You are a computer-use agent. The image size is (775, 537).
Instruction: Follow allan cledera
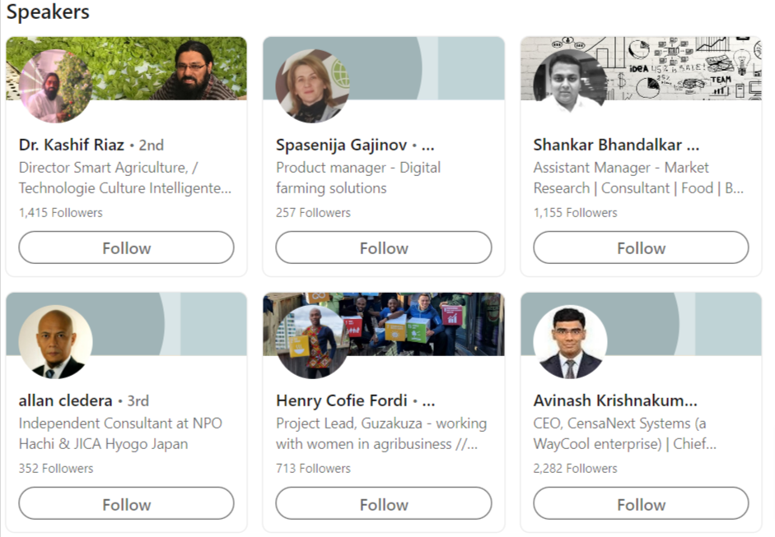pyautogui.click(x=126, y=504)
